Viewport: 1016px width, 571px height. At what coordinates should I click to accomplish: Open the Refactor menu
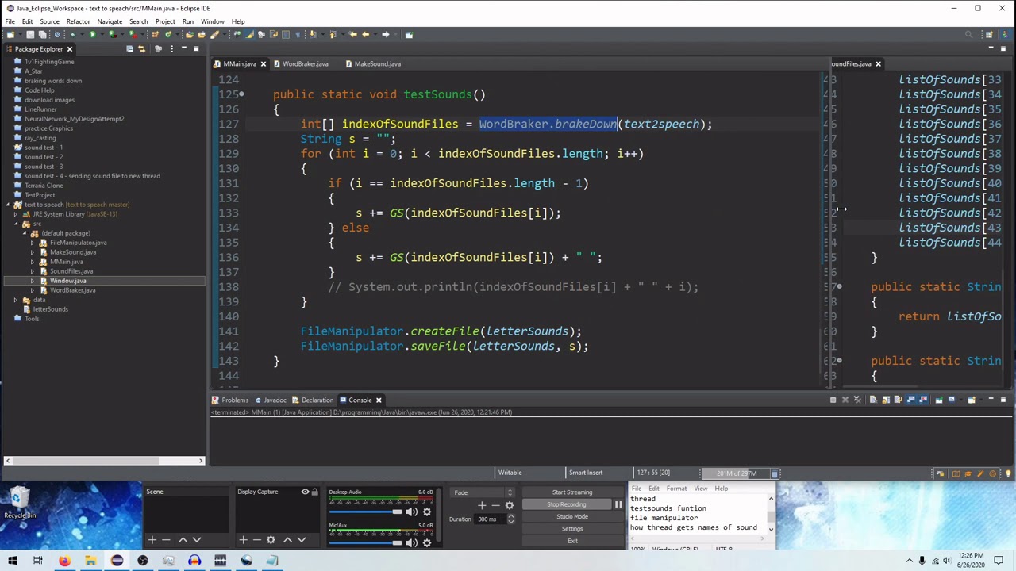point(78,21)
